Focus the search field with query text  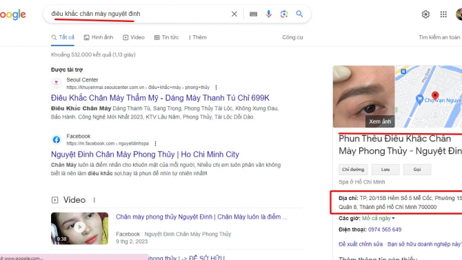[x=139, y=14]
